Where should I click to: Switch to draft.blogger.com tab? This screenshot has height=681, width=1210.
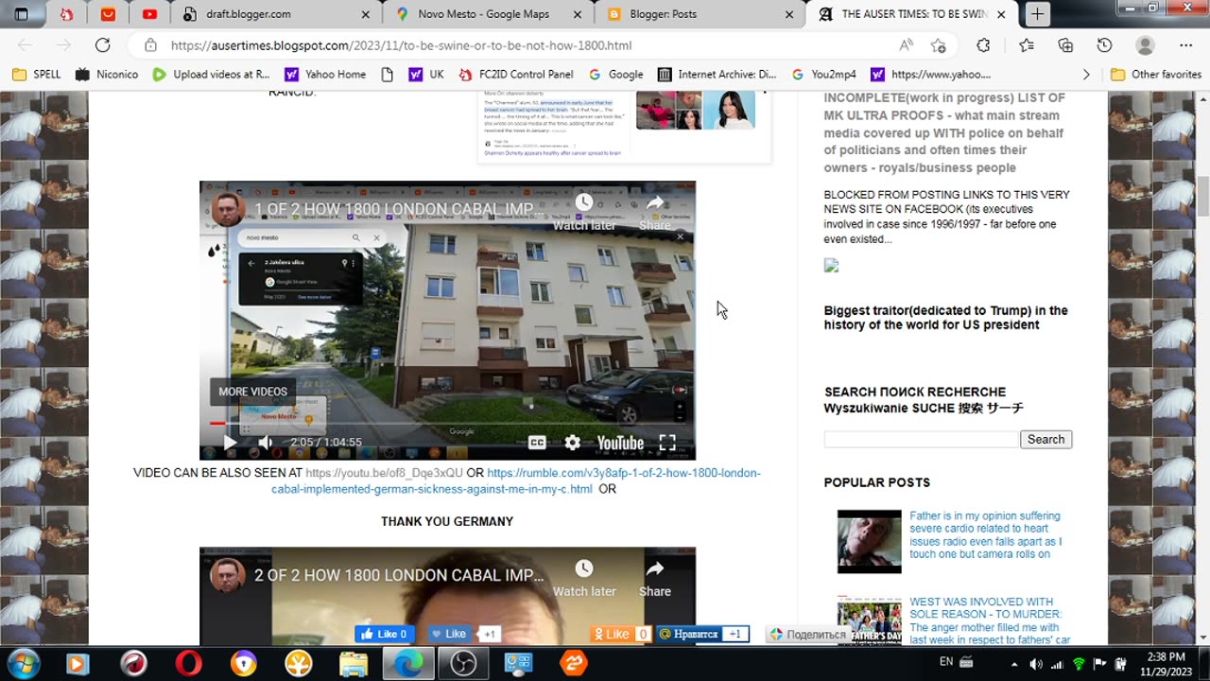[x=276, y=14]
